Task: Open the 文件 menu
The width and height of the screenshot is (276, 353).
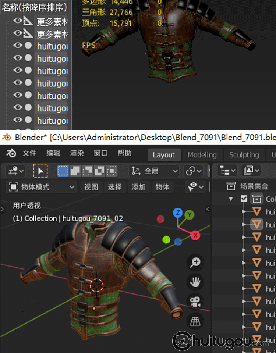Action: [x=29, y=154]
